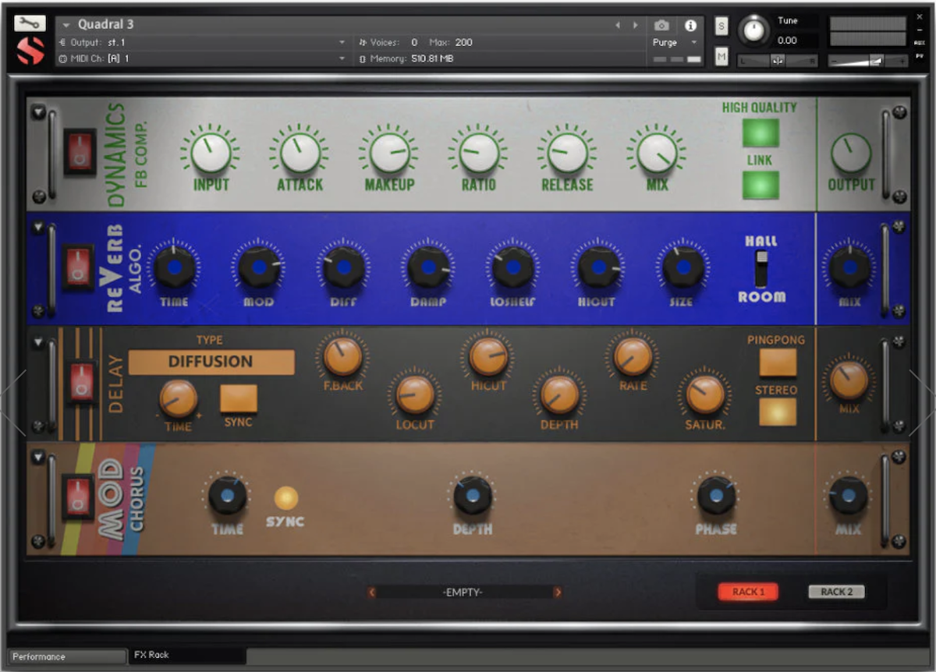Image resolution: width=936 pixels, height=672 pixels.
Task: Open the DIFFUSION delay type selector
Action: click(210, 362)
